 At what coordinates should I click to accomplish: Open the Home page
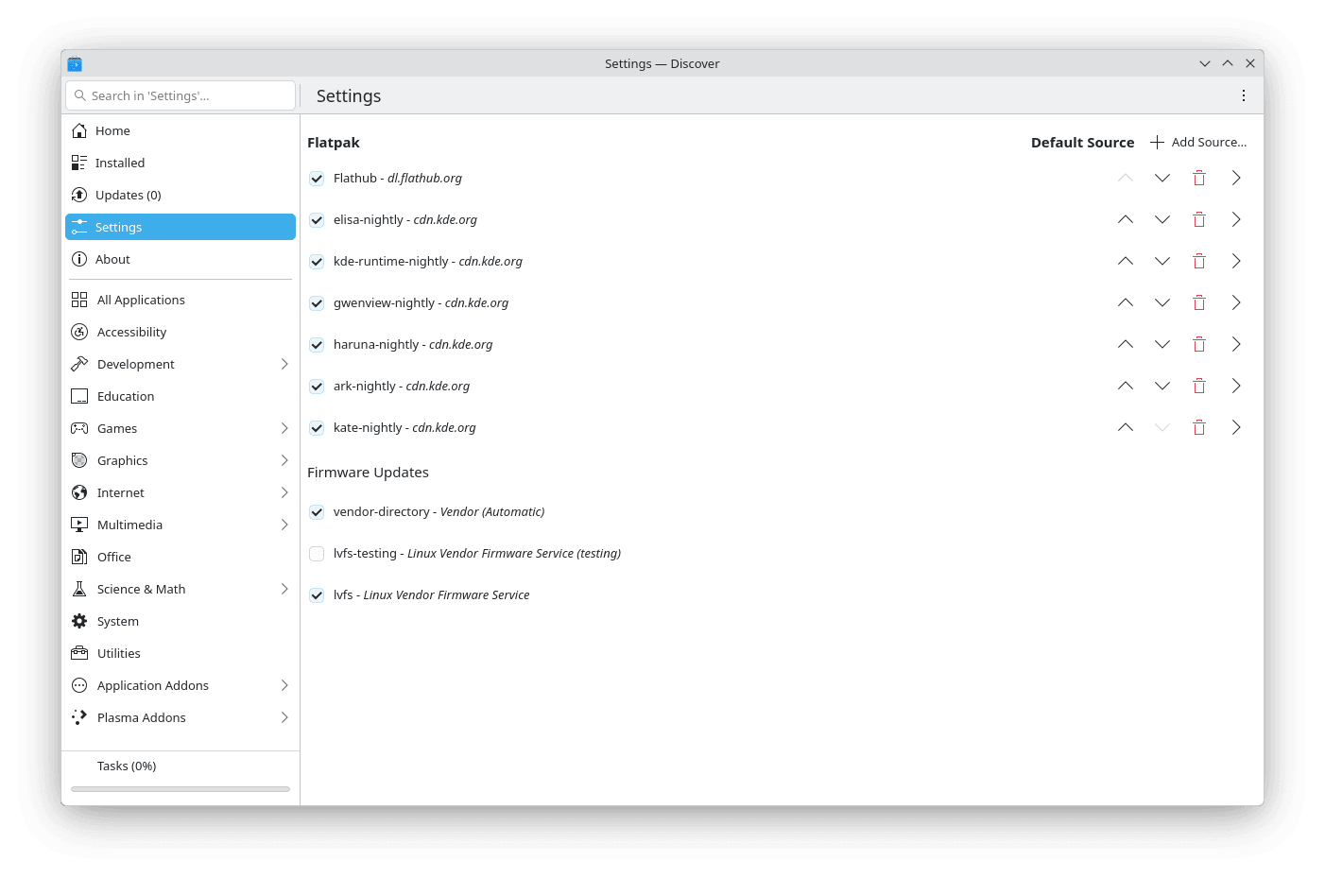(181, 130)
